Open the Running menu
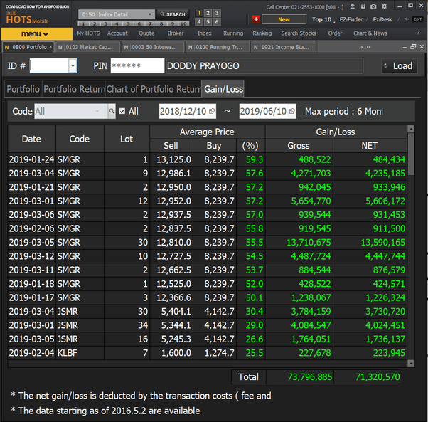428x422 pixels. pos(233,33)
